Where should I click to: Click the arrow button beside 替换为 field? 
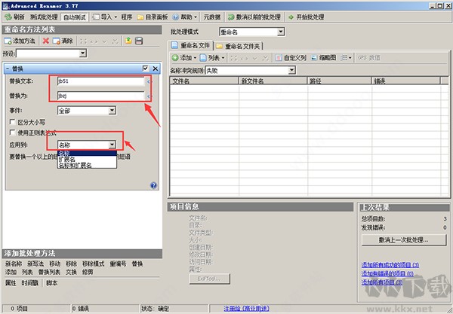(148, 96)
